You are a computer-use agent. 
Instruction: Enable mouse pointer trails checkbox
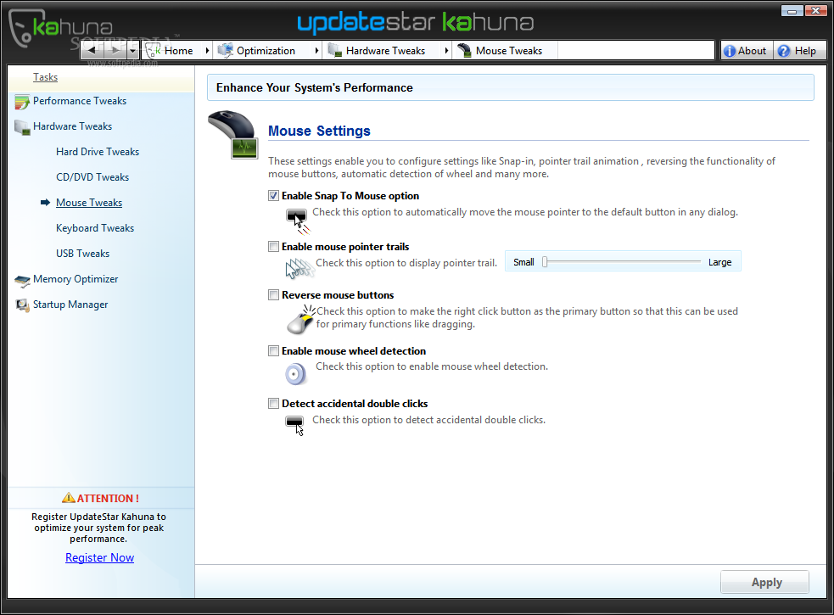point(273,246)
